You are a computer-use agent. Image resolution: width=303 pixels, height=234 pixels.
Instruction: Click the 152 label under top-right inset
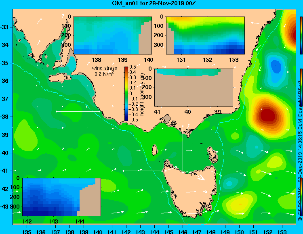(207, 60)
